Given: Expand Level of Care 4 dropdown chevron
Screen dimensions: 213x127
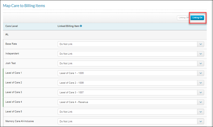Looking at the screenshot, I should 201,102.
